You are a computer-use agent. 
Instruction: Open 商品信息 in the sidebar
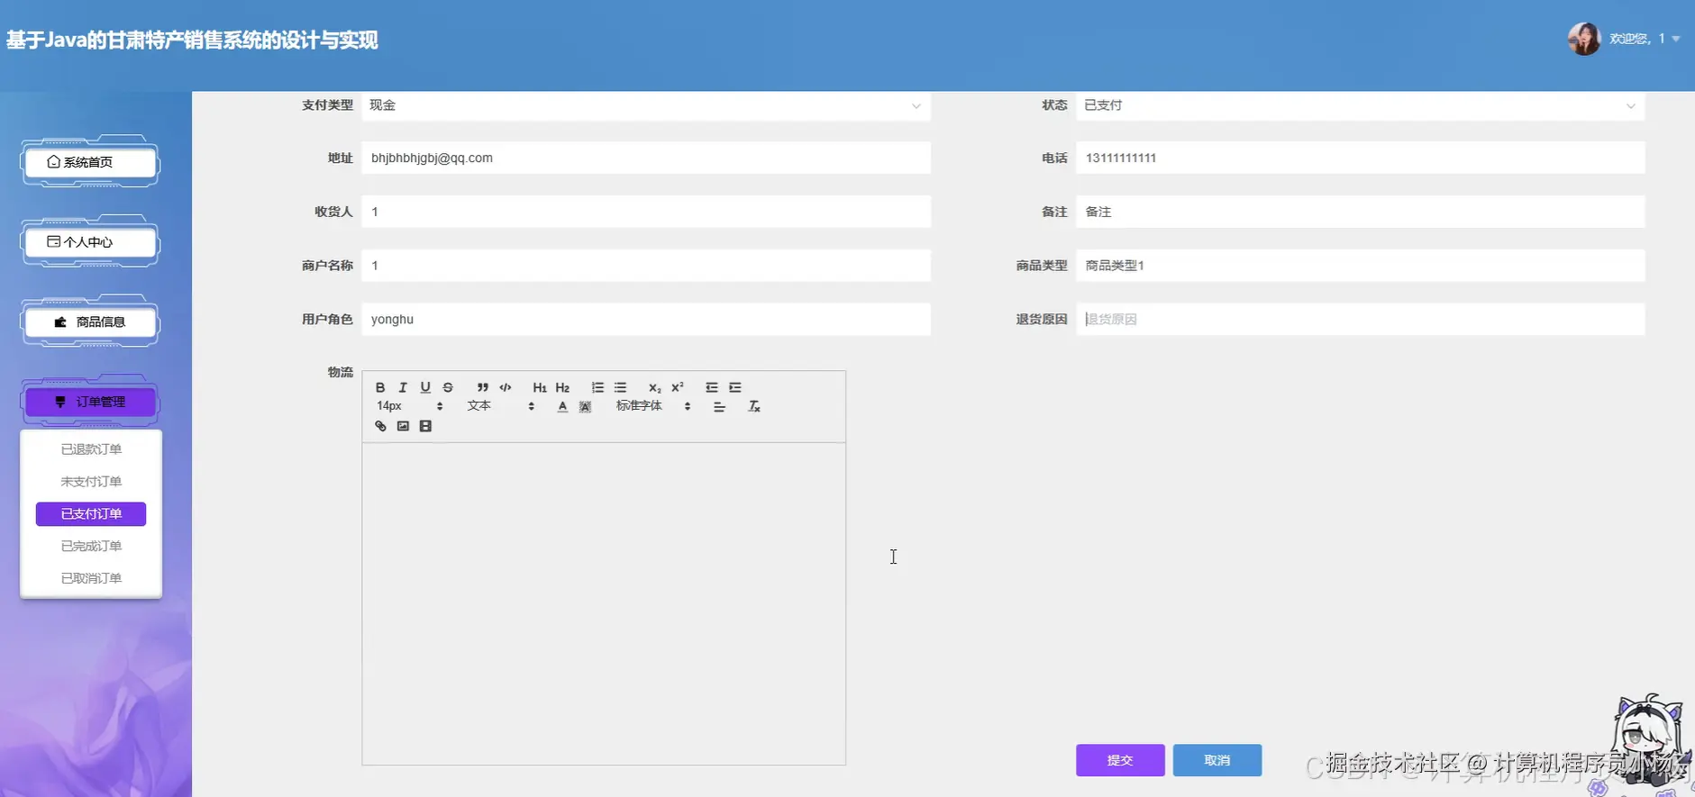click(90, 322)
